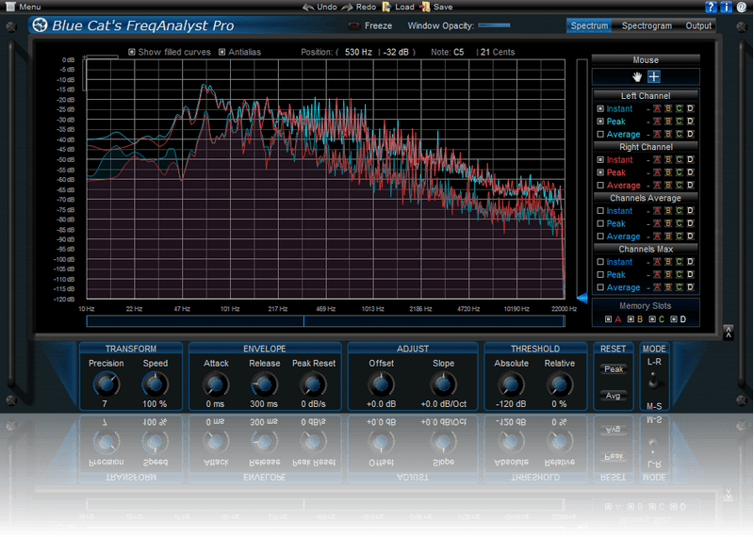Click the Absolute value -120 dB

[511, 404]
